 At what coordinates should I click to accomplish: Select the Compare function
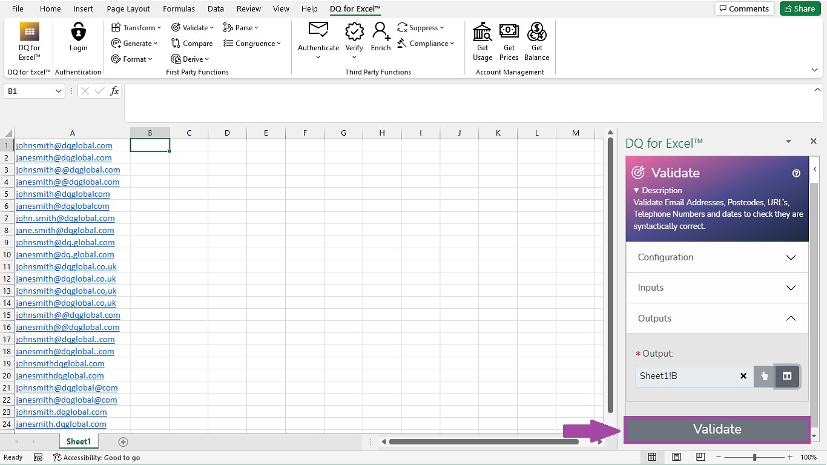(x=192, y=43)
